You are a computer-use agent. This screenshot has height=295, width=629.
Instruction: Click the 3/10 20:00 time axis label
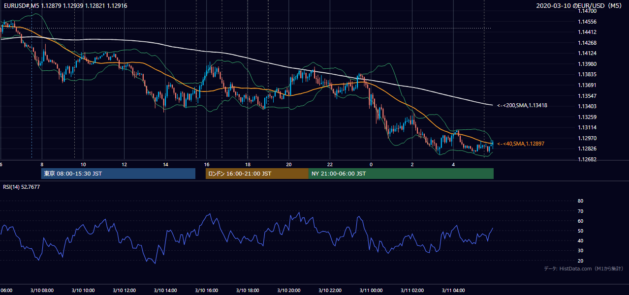pos(289,290)
